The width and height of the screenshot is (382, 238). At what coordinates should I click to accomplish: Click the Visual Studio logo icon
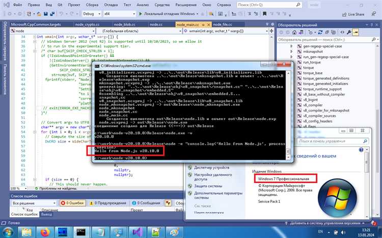[6, 4]
